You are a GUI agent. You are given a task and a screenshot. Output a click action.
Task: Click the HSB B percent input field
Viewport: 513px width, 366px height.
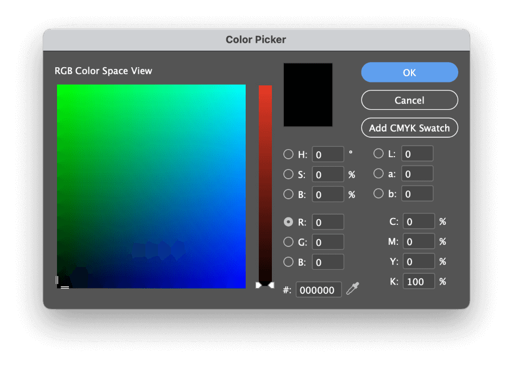pos(328,194)
